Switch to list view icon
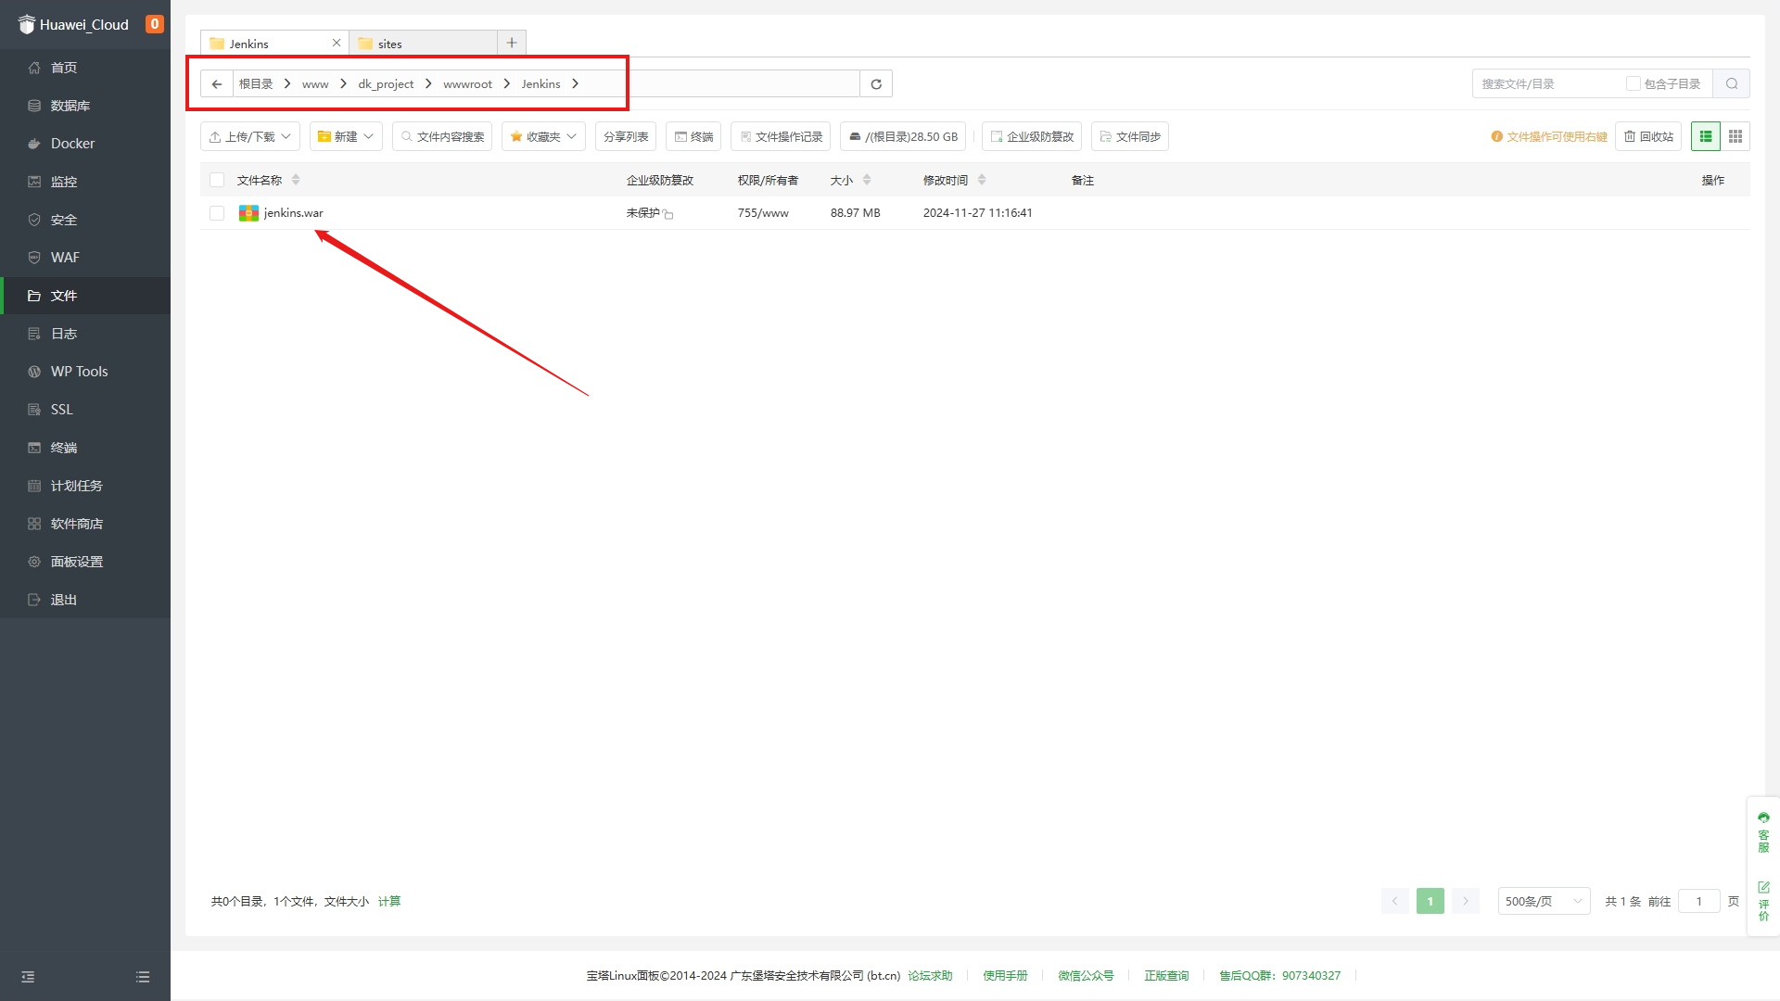Viewport: 1780px width, 1001px height. tap(1706, 136)
